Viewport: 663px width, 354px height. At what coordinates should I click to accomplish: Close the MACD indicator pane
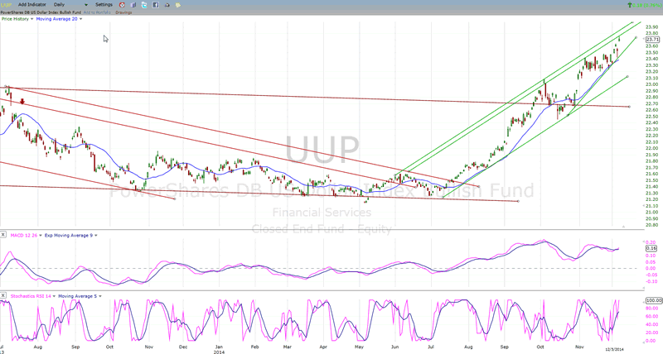(3, 236)
